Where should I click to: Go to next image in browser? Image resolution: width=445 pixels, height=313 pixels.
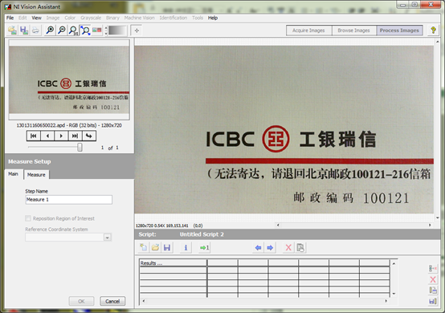point(61,136)
